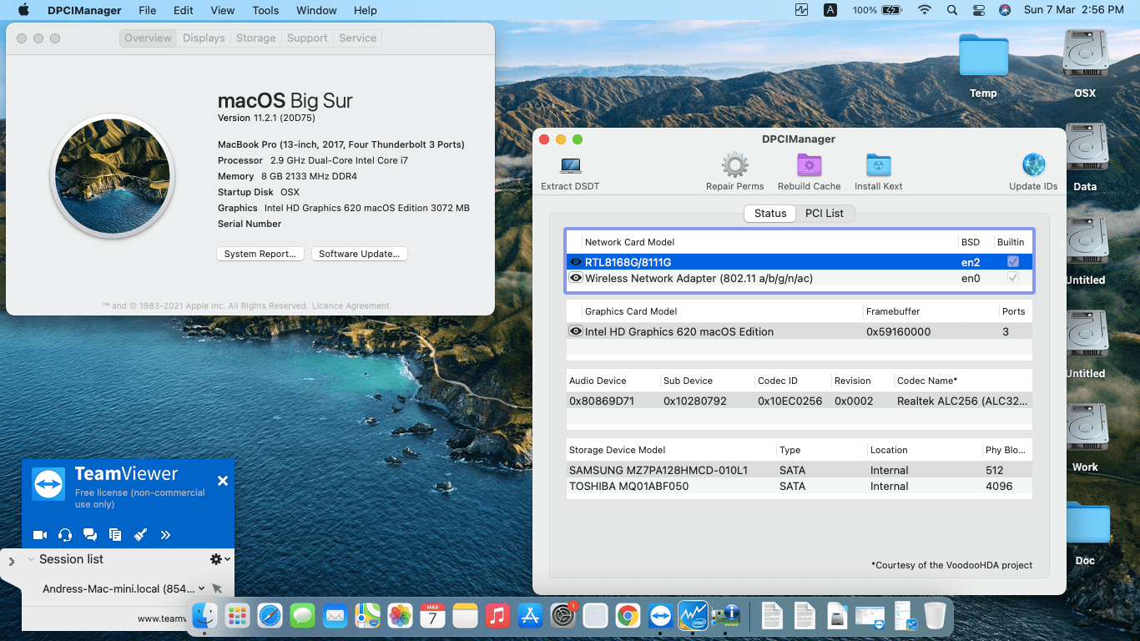Open Photos from the Dock

coord(401,617)
